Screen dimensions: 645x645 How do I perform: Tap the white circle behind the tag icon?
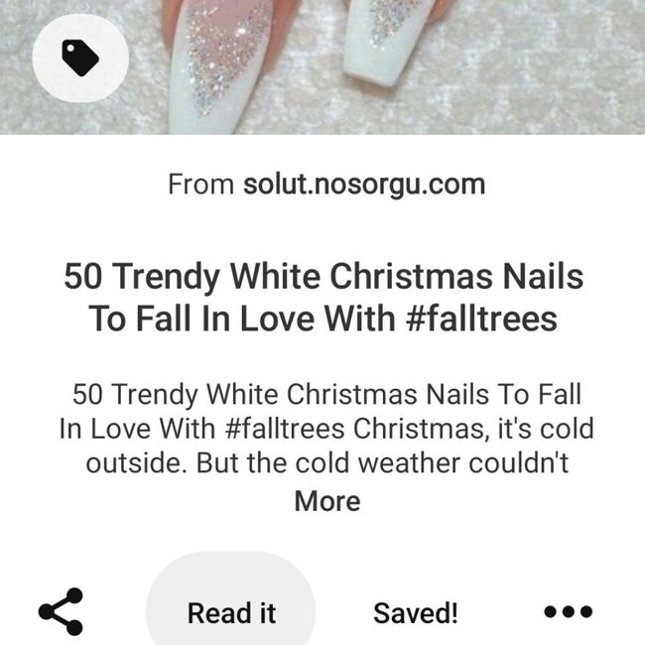point(80,58)
